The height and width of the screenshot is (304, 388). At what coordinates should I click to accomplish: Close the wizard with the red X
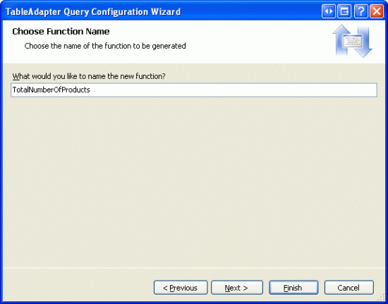[377, 11]
